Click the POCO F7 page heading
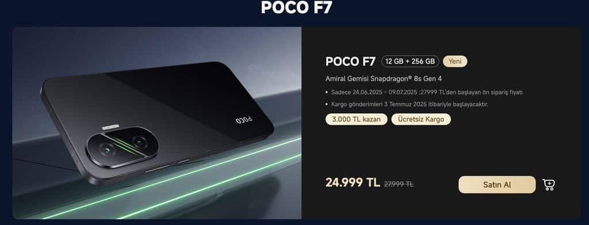This screenshot has height=225, width=589. (296, 7)
